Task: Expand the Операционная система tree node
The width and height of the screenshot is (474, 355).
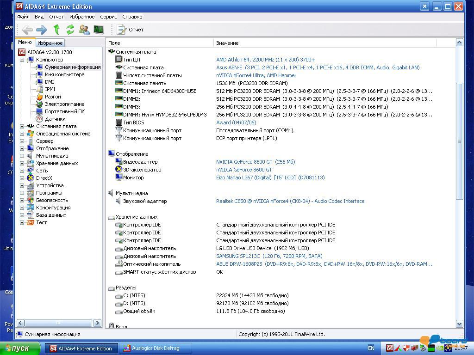Action: point(22,134)
